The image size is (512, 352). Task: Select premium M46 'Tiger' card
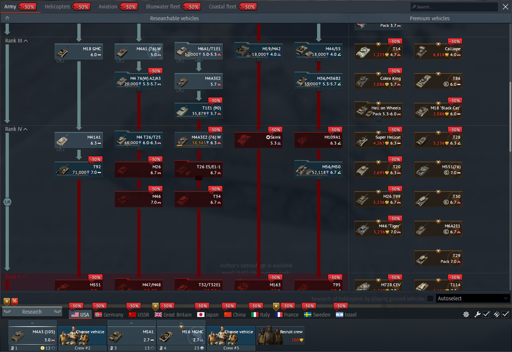point(378,229)
